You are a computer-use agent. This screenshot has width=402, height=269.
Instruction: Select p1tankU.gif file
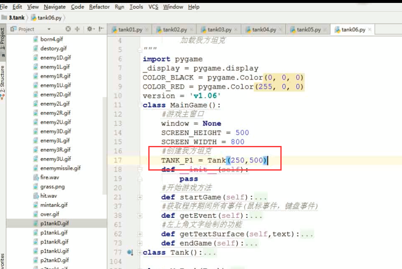54,251
